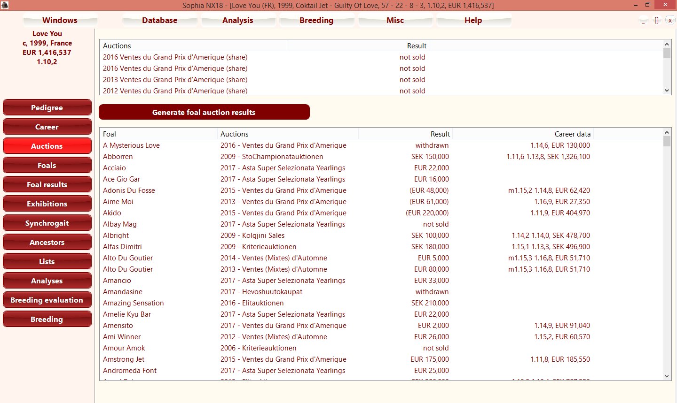
Task: Select foal Acciaio
Action: point(114,167)
